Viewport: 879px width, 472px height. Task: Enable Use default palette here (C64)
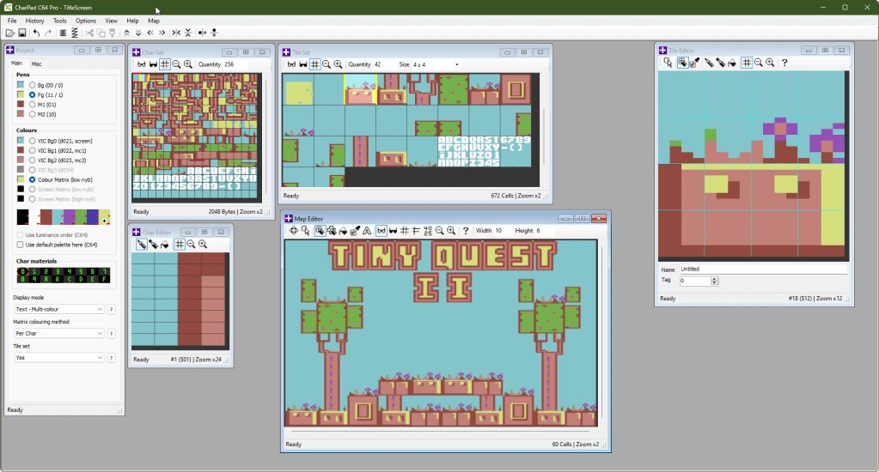click(x=21, y=245)
